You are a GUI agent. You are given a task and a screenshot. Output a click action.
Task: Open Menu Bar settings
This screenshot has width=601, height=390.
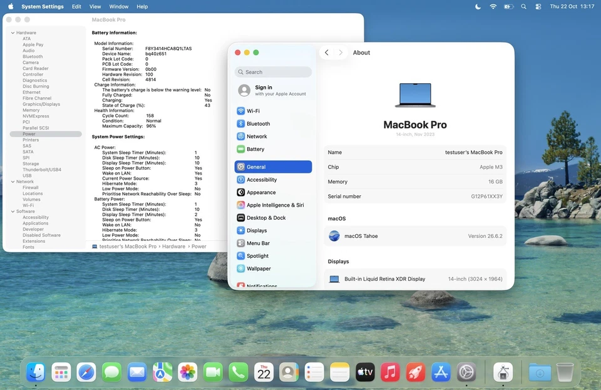[273, 243]
